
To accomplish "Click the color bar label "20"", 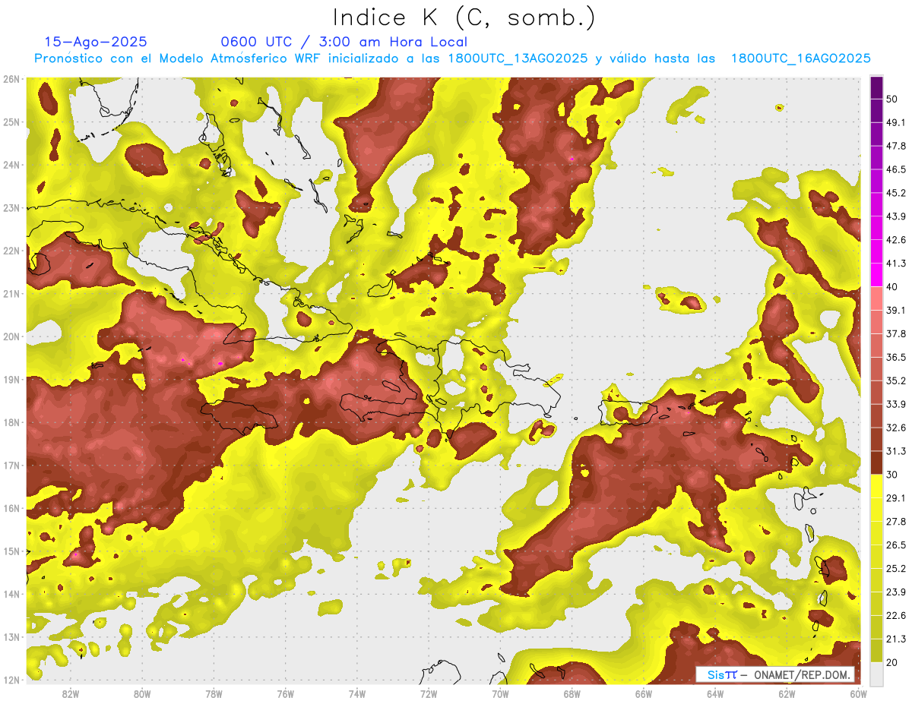I will click(891, 662).
